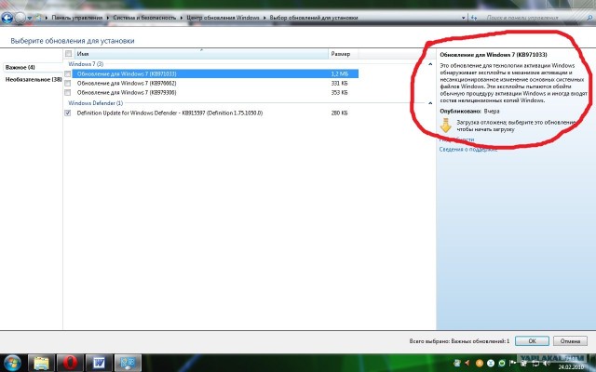Click the white-blue round system tray icon
Screen dimensions: 596x372
tap(491, 364)
